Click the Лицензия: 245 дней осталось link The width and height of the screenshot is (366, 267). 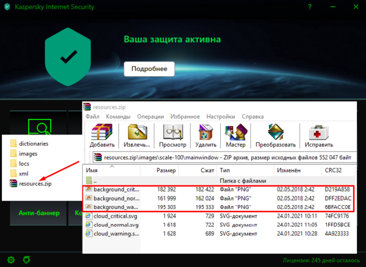click(x=321, y=260)
